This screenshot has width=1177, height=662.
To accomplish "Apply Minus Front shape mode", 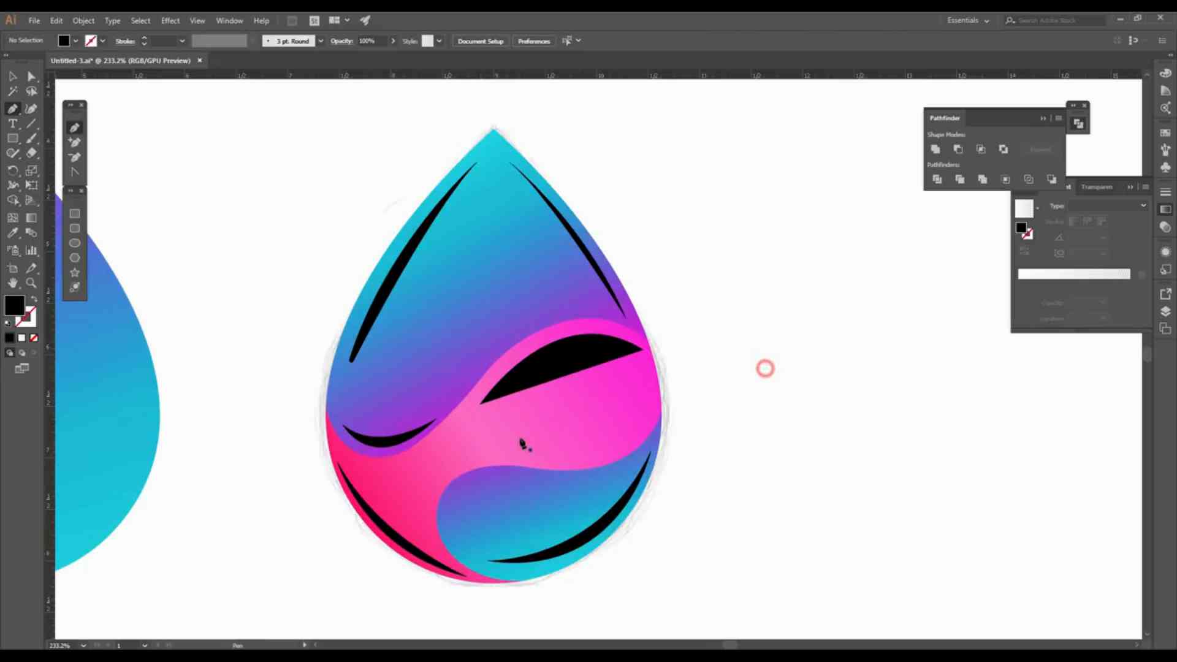I will click(958, 149).
